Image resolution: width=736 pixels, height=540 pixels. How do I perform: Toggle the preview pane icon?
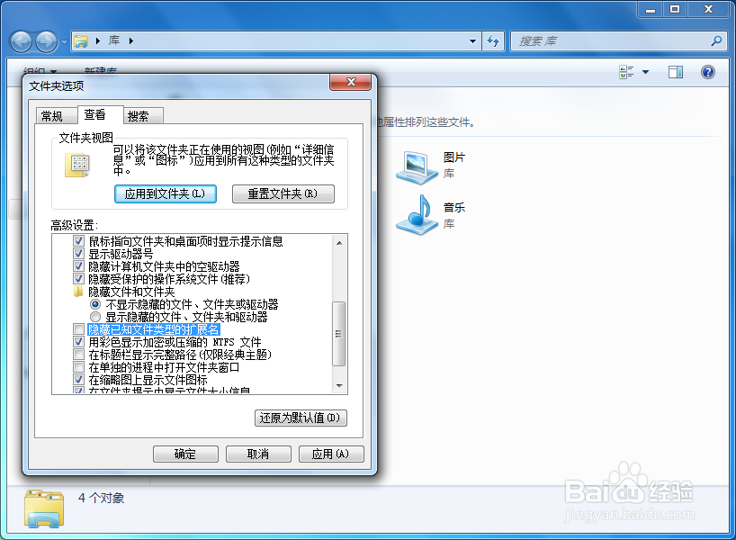[676, 72]
